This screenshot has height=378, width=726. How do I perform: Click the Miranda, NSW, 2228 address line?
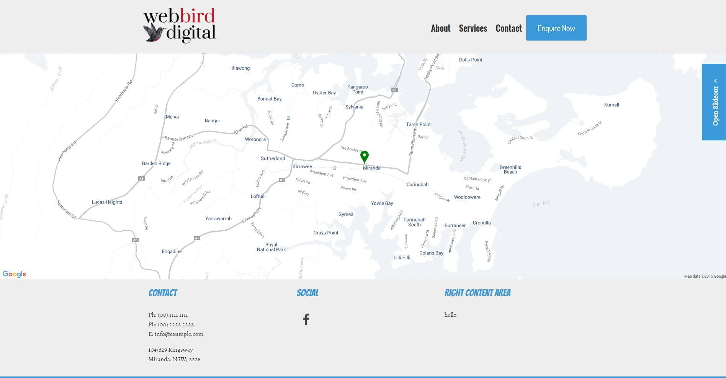(175, 359)
